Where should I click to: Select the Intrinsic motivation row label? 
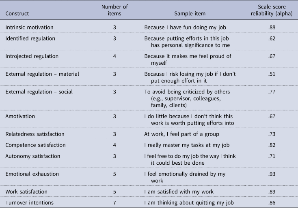29,28
